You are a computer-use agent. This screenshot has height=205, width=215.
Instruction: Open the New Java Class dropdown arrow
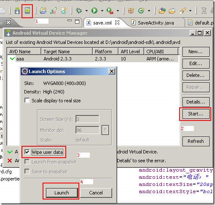click(149, 11)
